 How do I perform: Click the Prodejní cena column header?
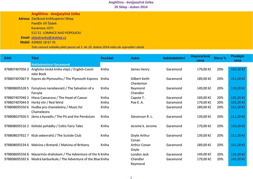pyautogui.click(x=237, y=58)
